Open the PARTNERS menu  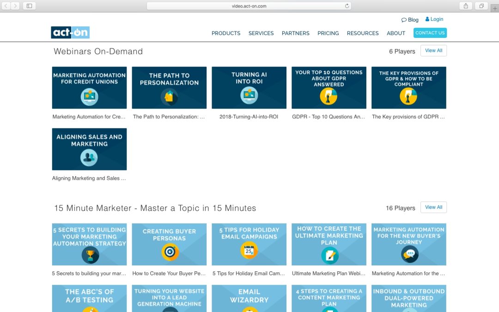[x=295, y=33]
